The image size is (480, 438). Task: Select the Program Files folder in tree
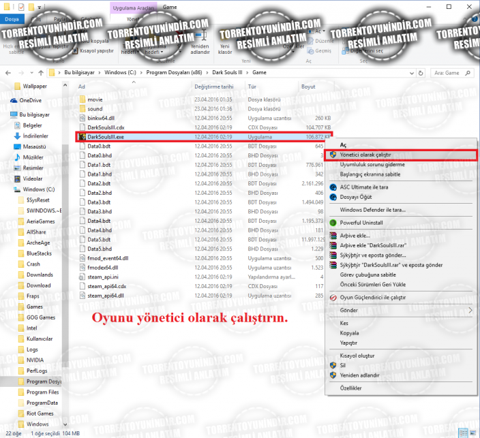[x=42, y=392]
